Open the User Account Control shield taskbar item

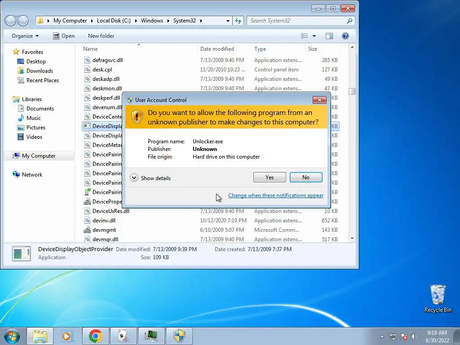coord(179,336)
